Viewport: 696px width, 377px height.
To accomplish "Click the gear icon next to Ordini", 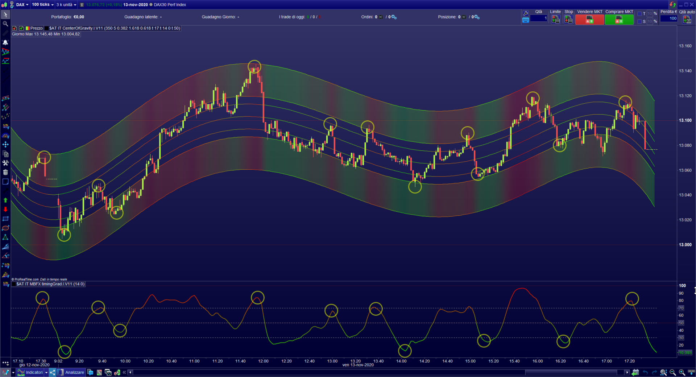I will 394,17.
